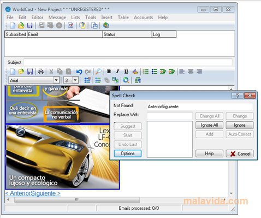Viewport: 261px width, 218px height.
Task: Decrease indent with the first green indent icon
Action: click(x=163, y=72)
